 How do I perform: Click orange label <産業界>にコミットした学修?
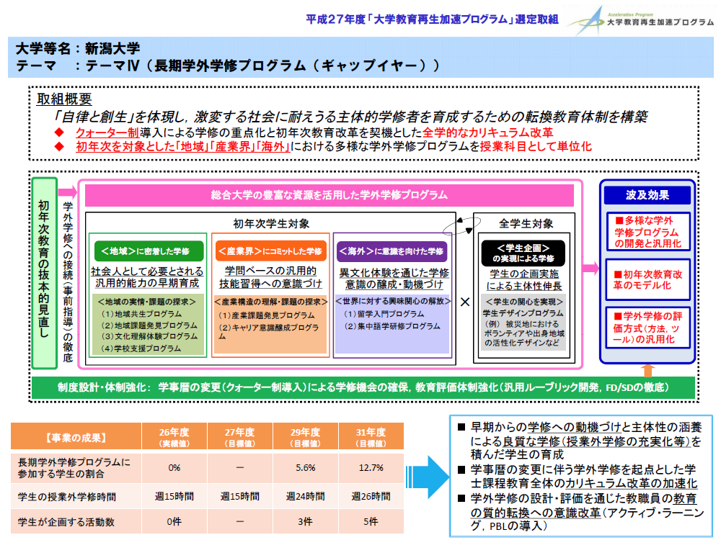coord(271,251)
